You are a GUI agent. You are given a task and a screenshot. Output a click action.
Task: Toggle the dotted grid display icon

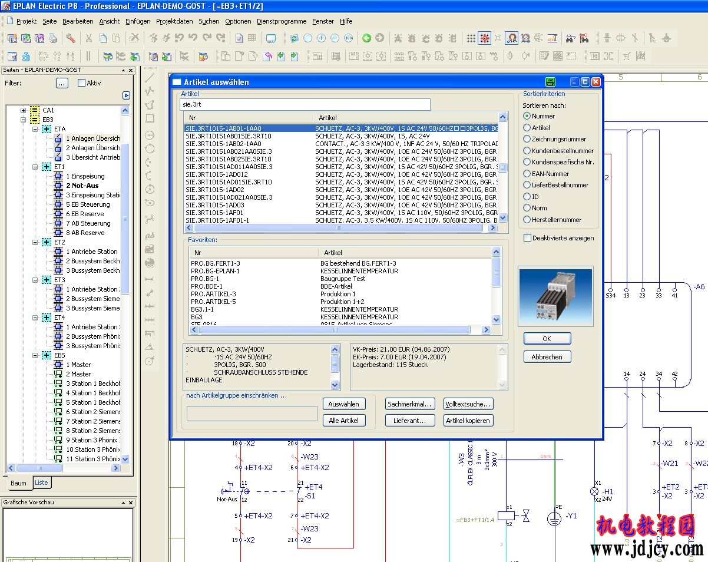(x=471, y=38)
